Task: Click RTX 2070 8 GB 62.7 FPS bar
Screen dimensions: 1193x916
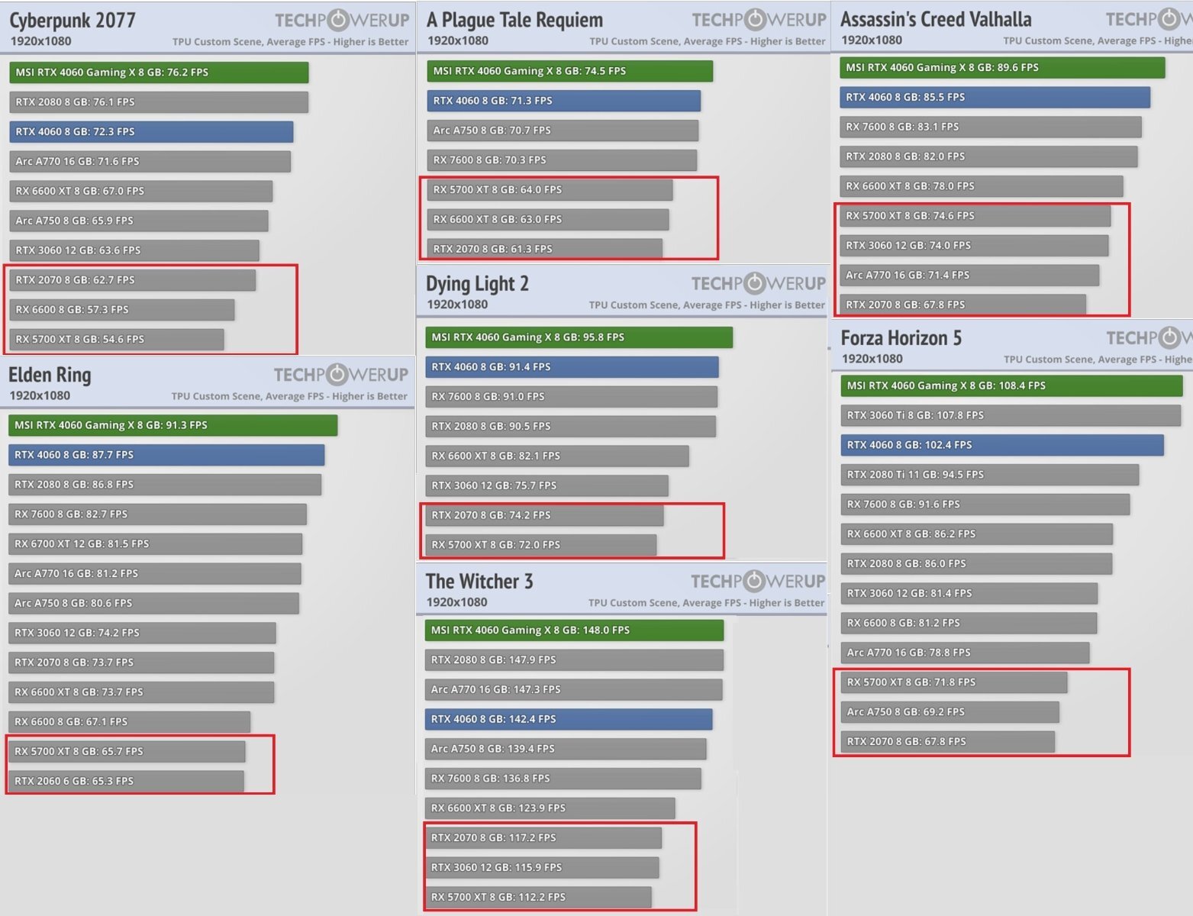Action: pyautogui.click(x=133, y=281)
